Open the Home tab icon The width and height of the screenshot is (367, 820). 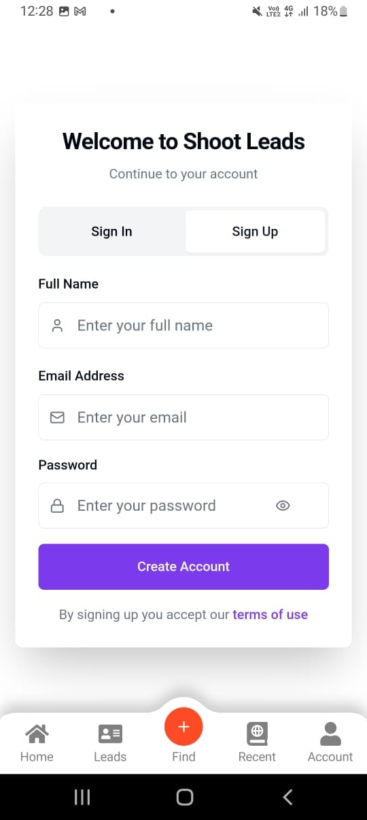pyautogui.click(x=37, y=734)
